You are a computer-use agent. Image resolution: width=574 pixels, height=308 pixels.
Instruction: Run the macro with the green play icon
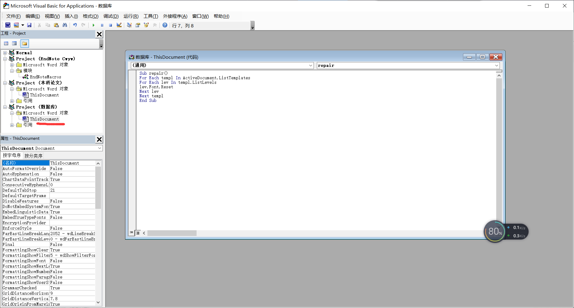click(93, 25)
